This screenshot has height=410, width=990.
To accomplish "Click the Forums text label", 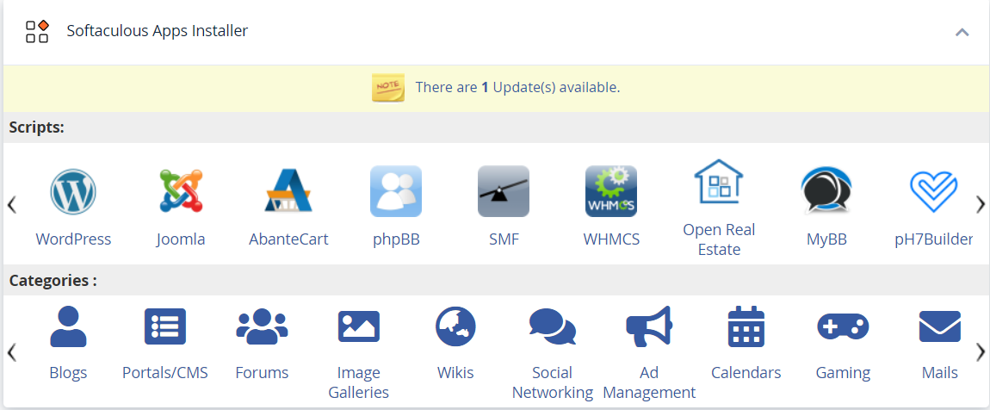I will (262, 373).
